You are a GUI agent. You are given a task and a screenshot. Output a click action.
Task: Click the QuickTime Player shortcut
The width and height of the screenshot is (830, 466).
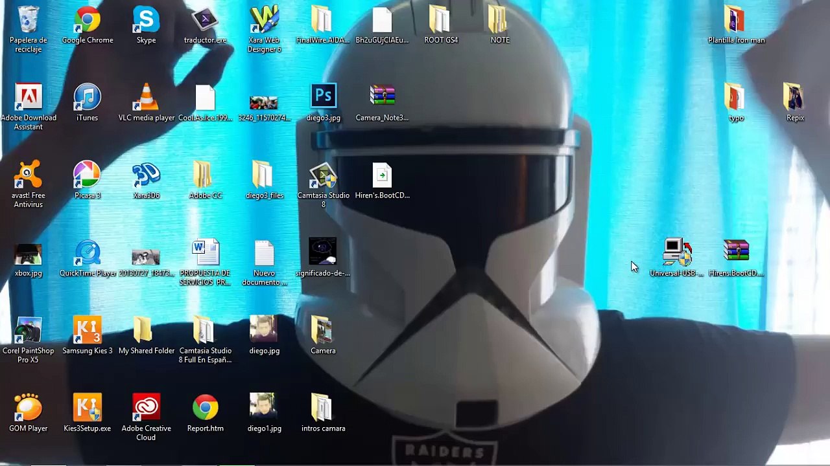tap(88, 252)
